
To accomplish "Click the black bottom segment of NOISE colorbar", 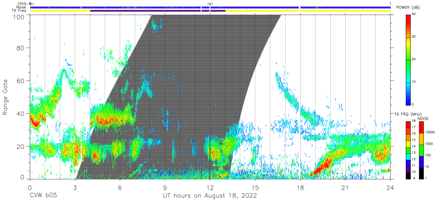I will (421, 173).
